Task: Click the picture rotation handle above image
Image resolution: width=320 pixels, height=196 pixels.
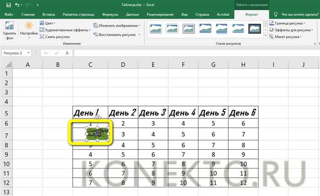Action: tap(97, 117)
